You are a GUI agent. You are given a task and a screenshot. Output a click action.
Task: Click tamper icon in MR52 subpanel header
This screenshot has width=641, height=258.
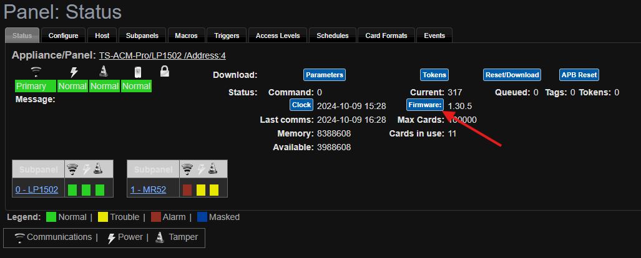[213, 169]
